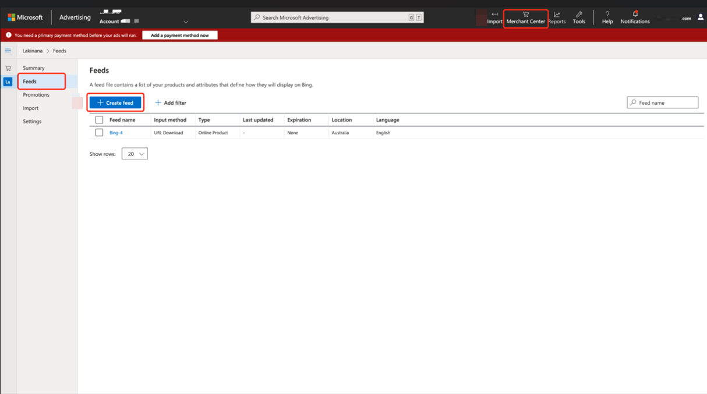This screenshot has height=394, width=707.
Task: Open Import in the top navigation bar
Action: (x=494, y=17)
